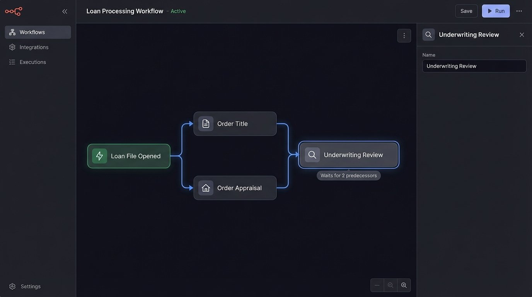This screenshot has height=297, width=532.
Task: Click the minus fit-view control on canvas
Action: (x=377, y=285)
